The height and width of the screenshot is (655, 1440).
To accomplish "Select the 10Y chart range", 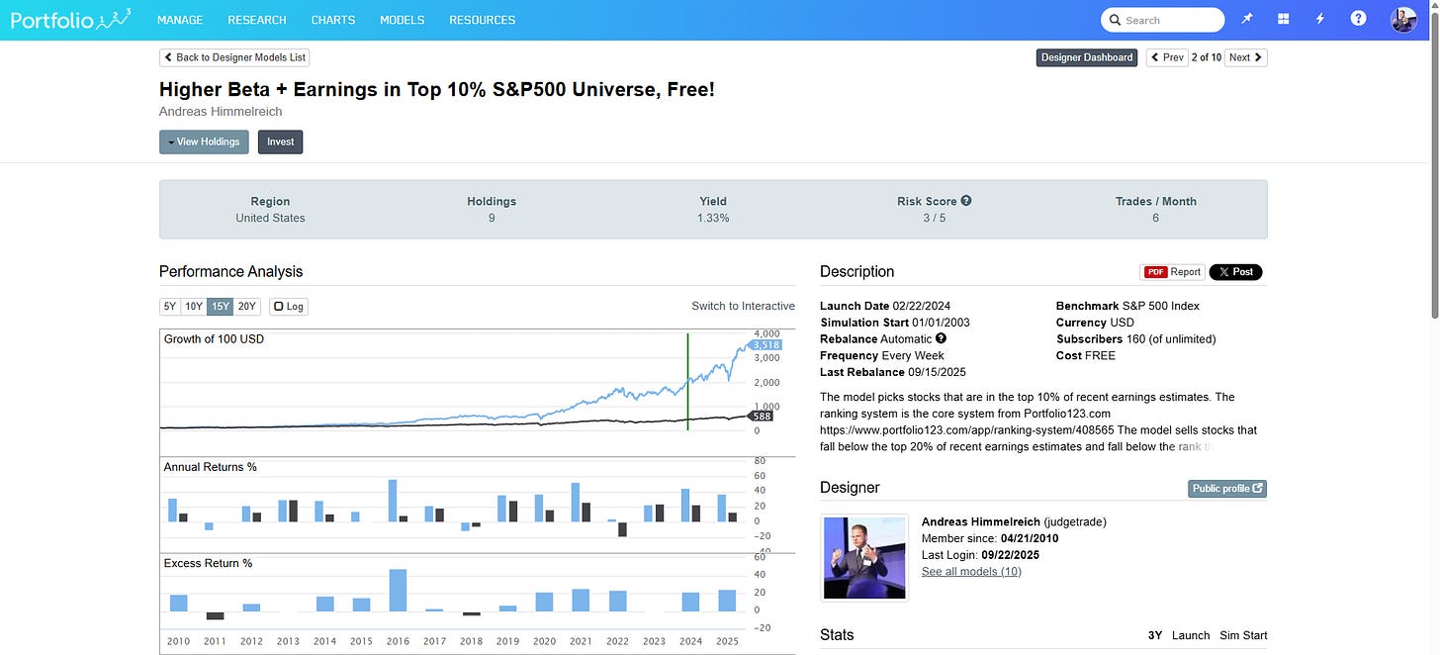I will pyautogui.click(x=194, y=307).
